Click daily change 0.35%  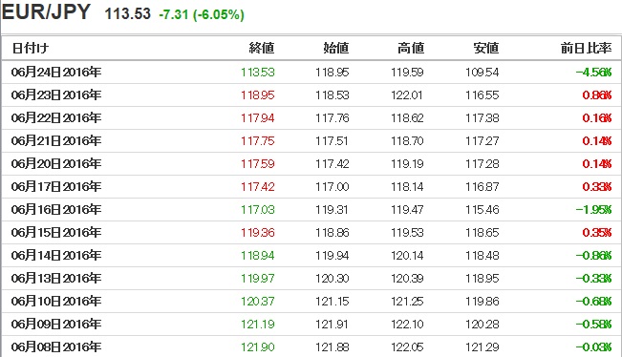click(597, 233)
